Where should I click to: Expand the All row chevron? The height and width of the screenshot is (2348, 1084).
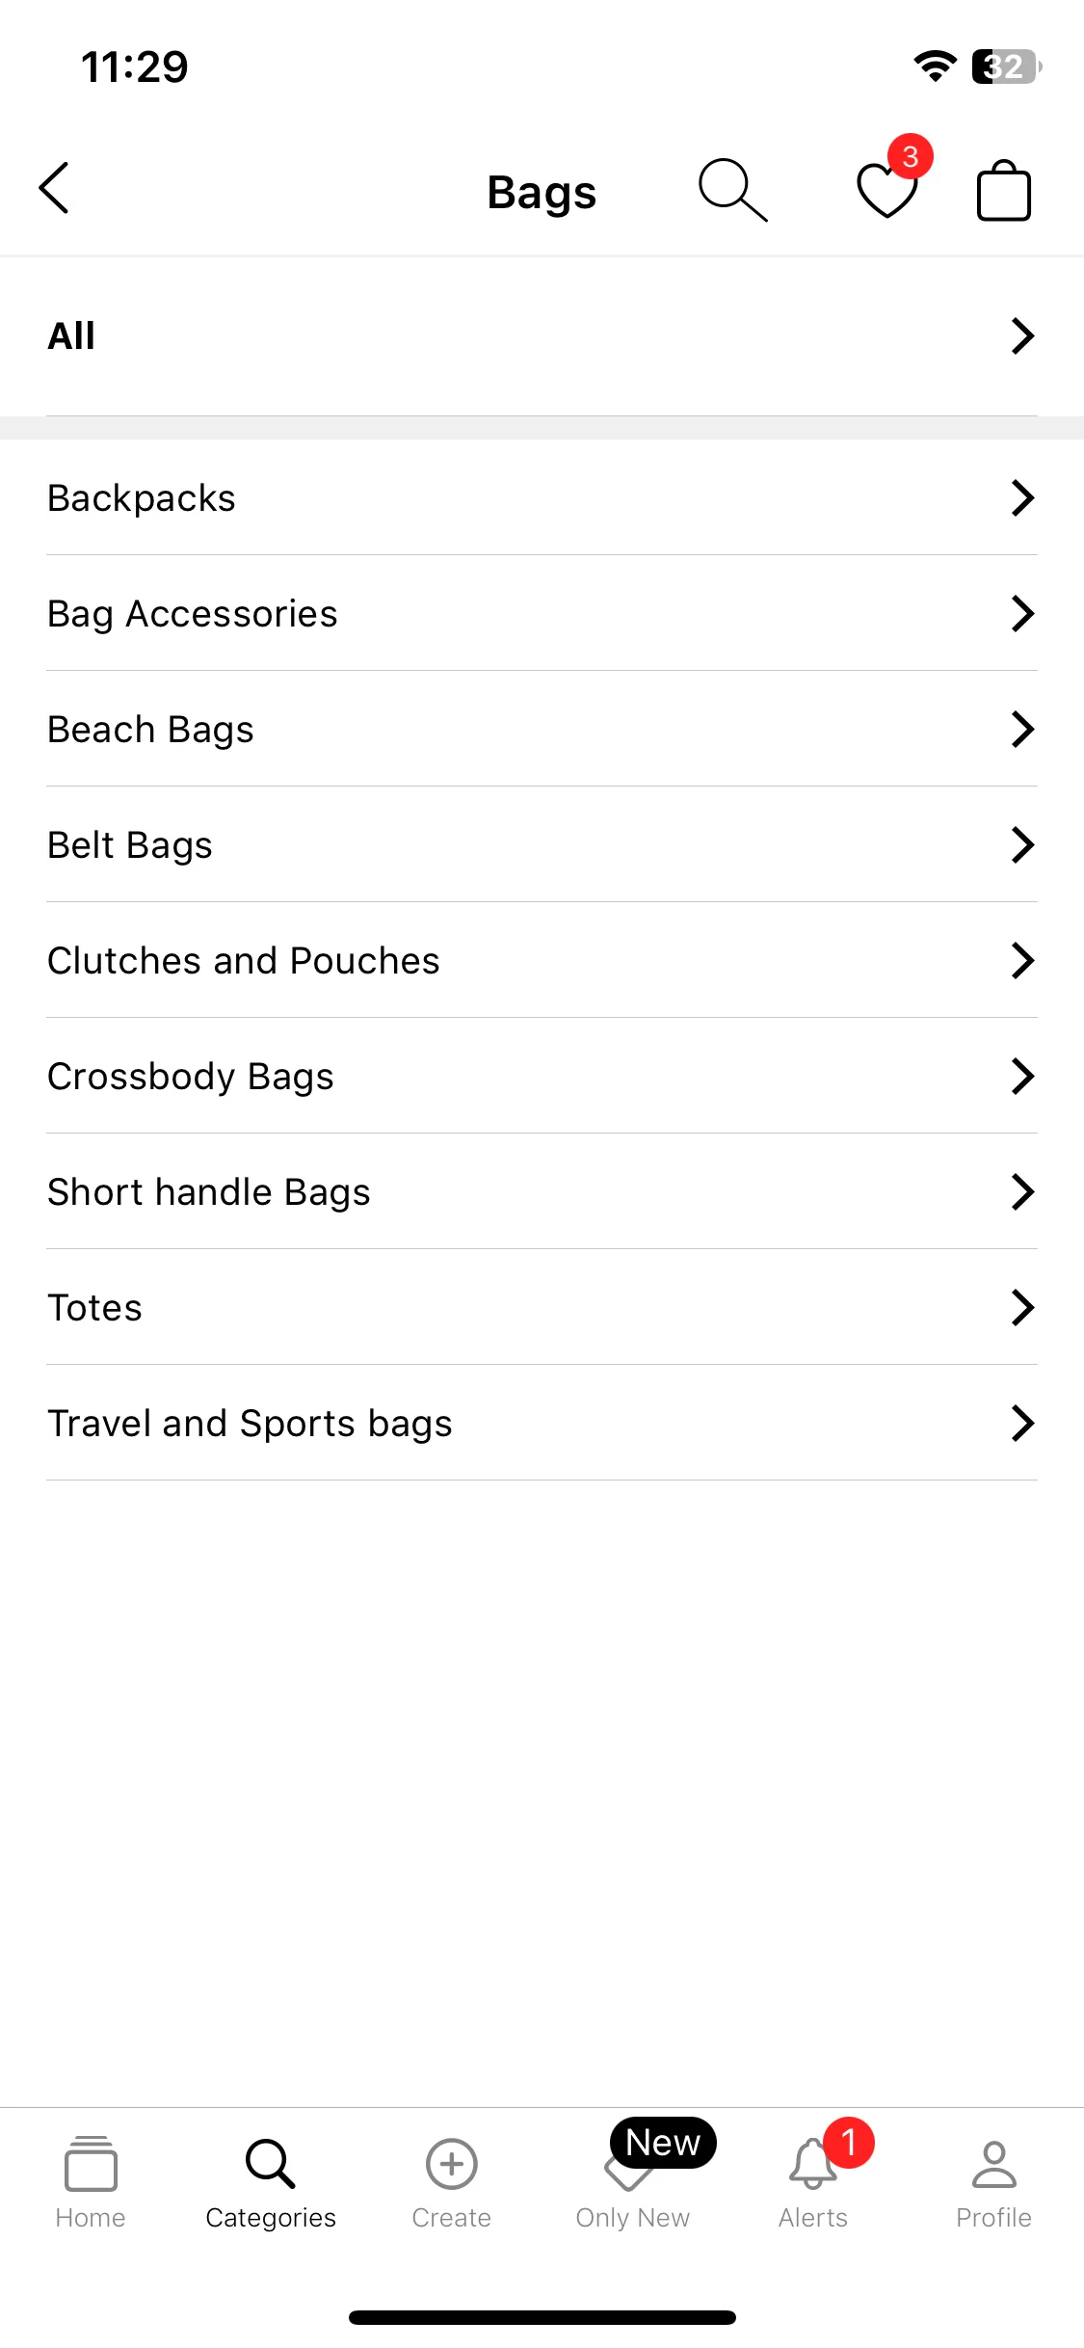(x=1022, y=335)
